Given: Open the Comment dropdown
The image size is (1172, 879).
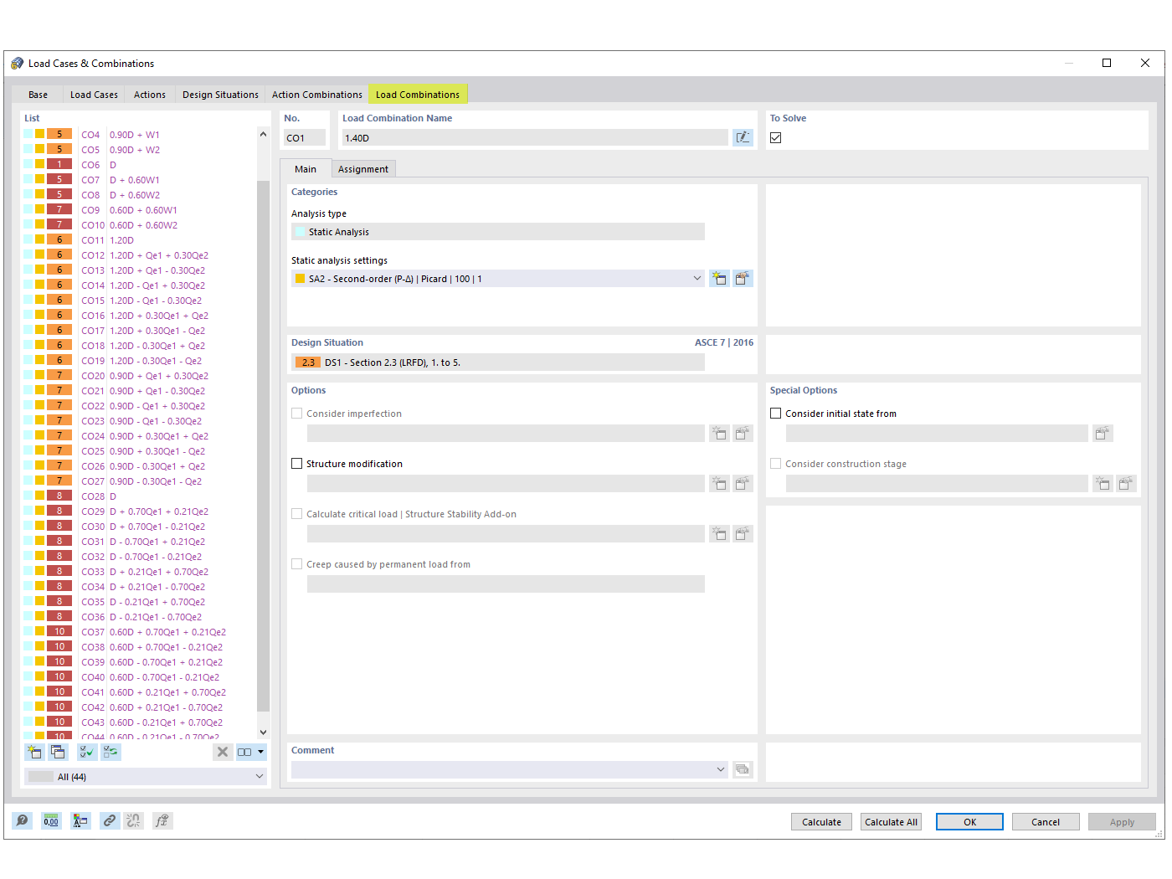Looking at the screenshot, I should click(x=721, y=769).
